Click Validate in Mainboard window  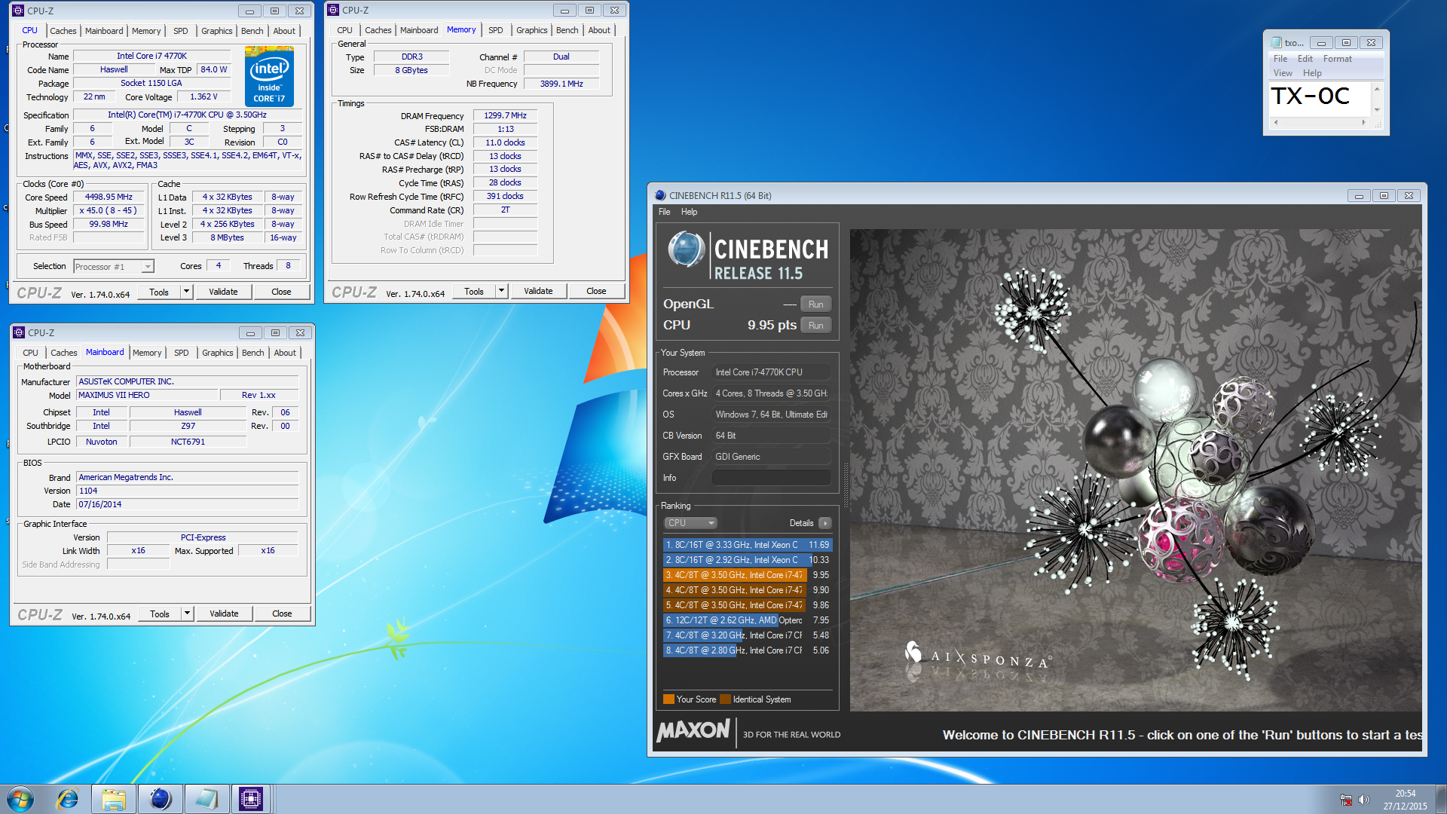(x=224, y=614)
